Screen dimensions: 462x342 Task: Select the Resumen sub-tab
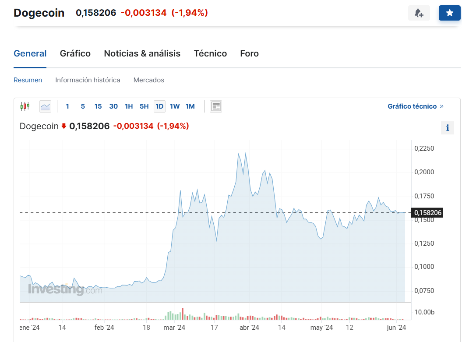click(28, 80)
